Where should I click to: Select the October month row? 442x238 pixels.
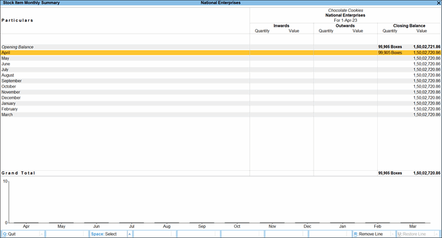pos(221,87)
